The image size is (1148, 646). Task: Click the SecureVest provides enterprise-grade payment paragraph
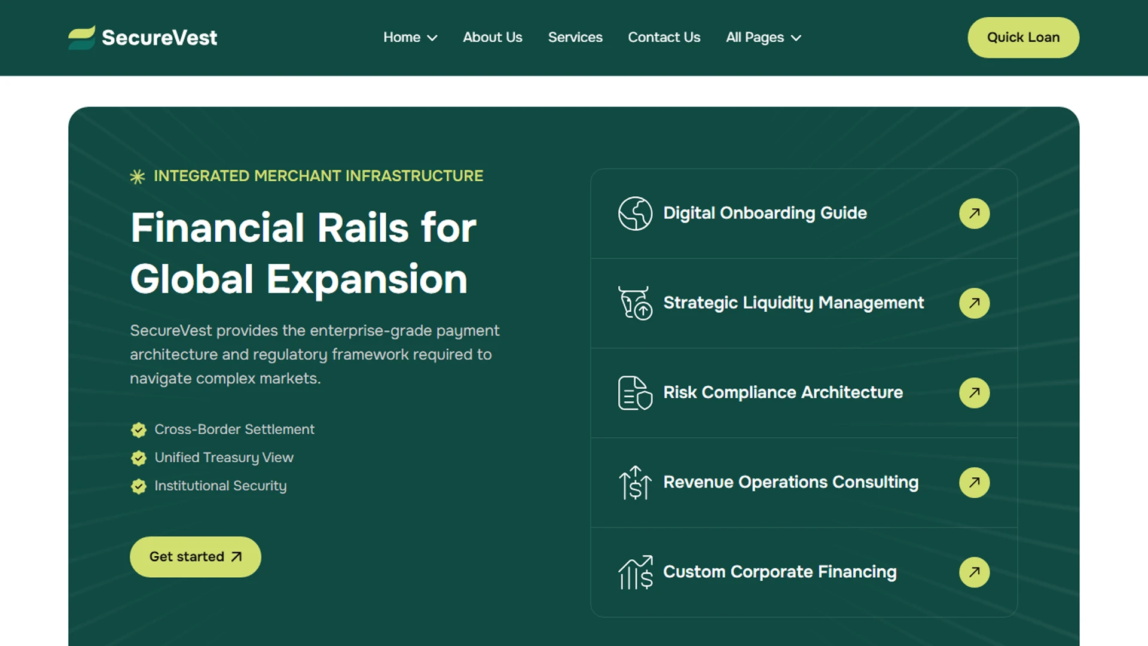pyautogui.click(x=315, y=355)
